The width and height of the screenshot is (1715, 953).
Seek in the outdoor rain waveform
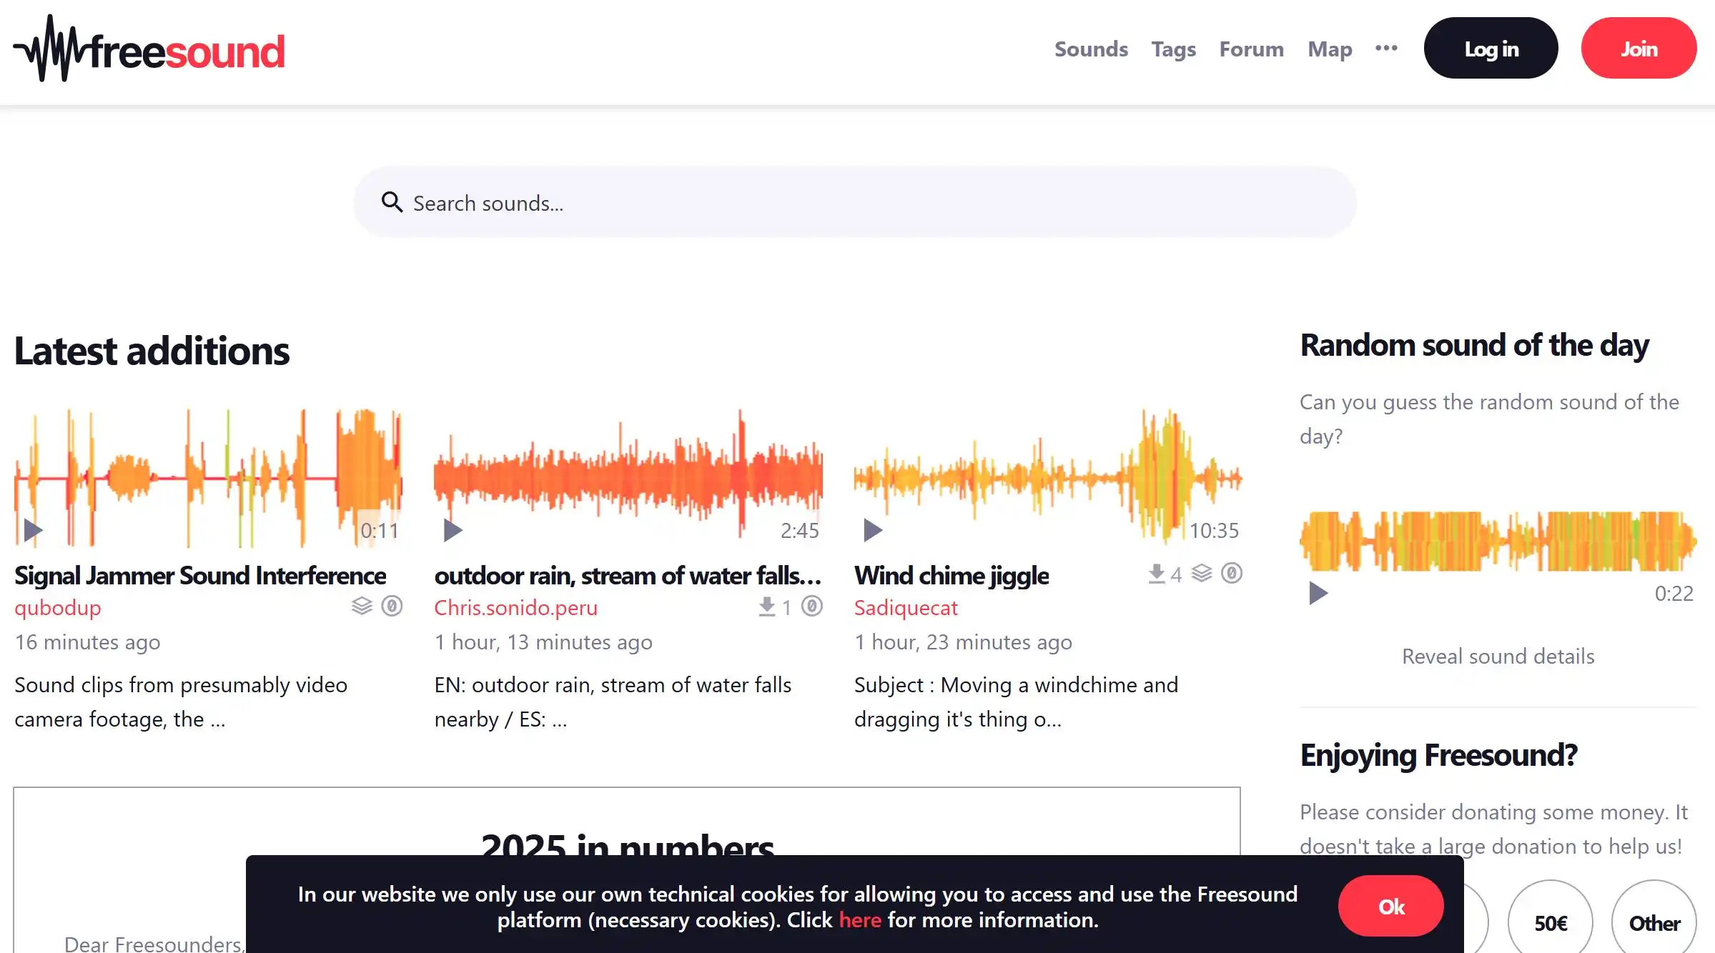pyautogui.click(x=628, y=477)
